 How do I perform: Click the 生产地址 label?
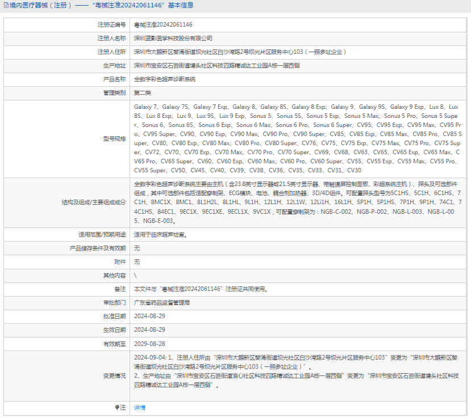(x=114, y=65)
